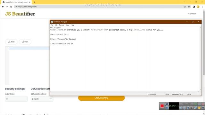
Task: Pause the screen recording
Action: [x=167, y=108]
